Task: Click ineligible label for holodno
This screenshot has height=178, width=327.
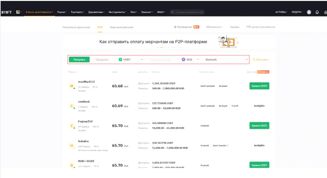Action: [x=259, y=145]
